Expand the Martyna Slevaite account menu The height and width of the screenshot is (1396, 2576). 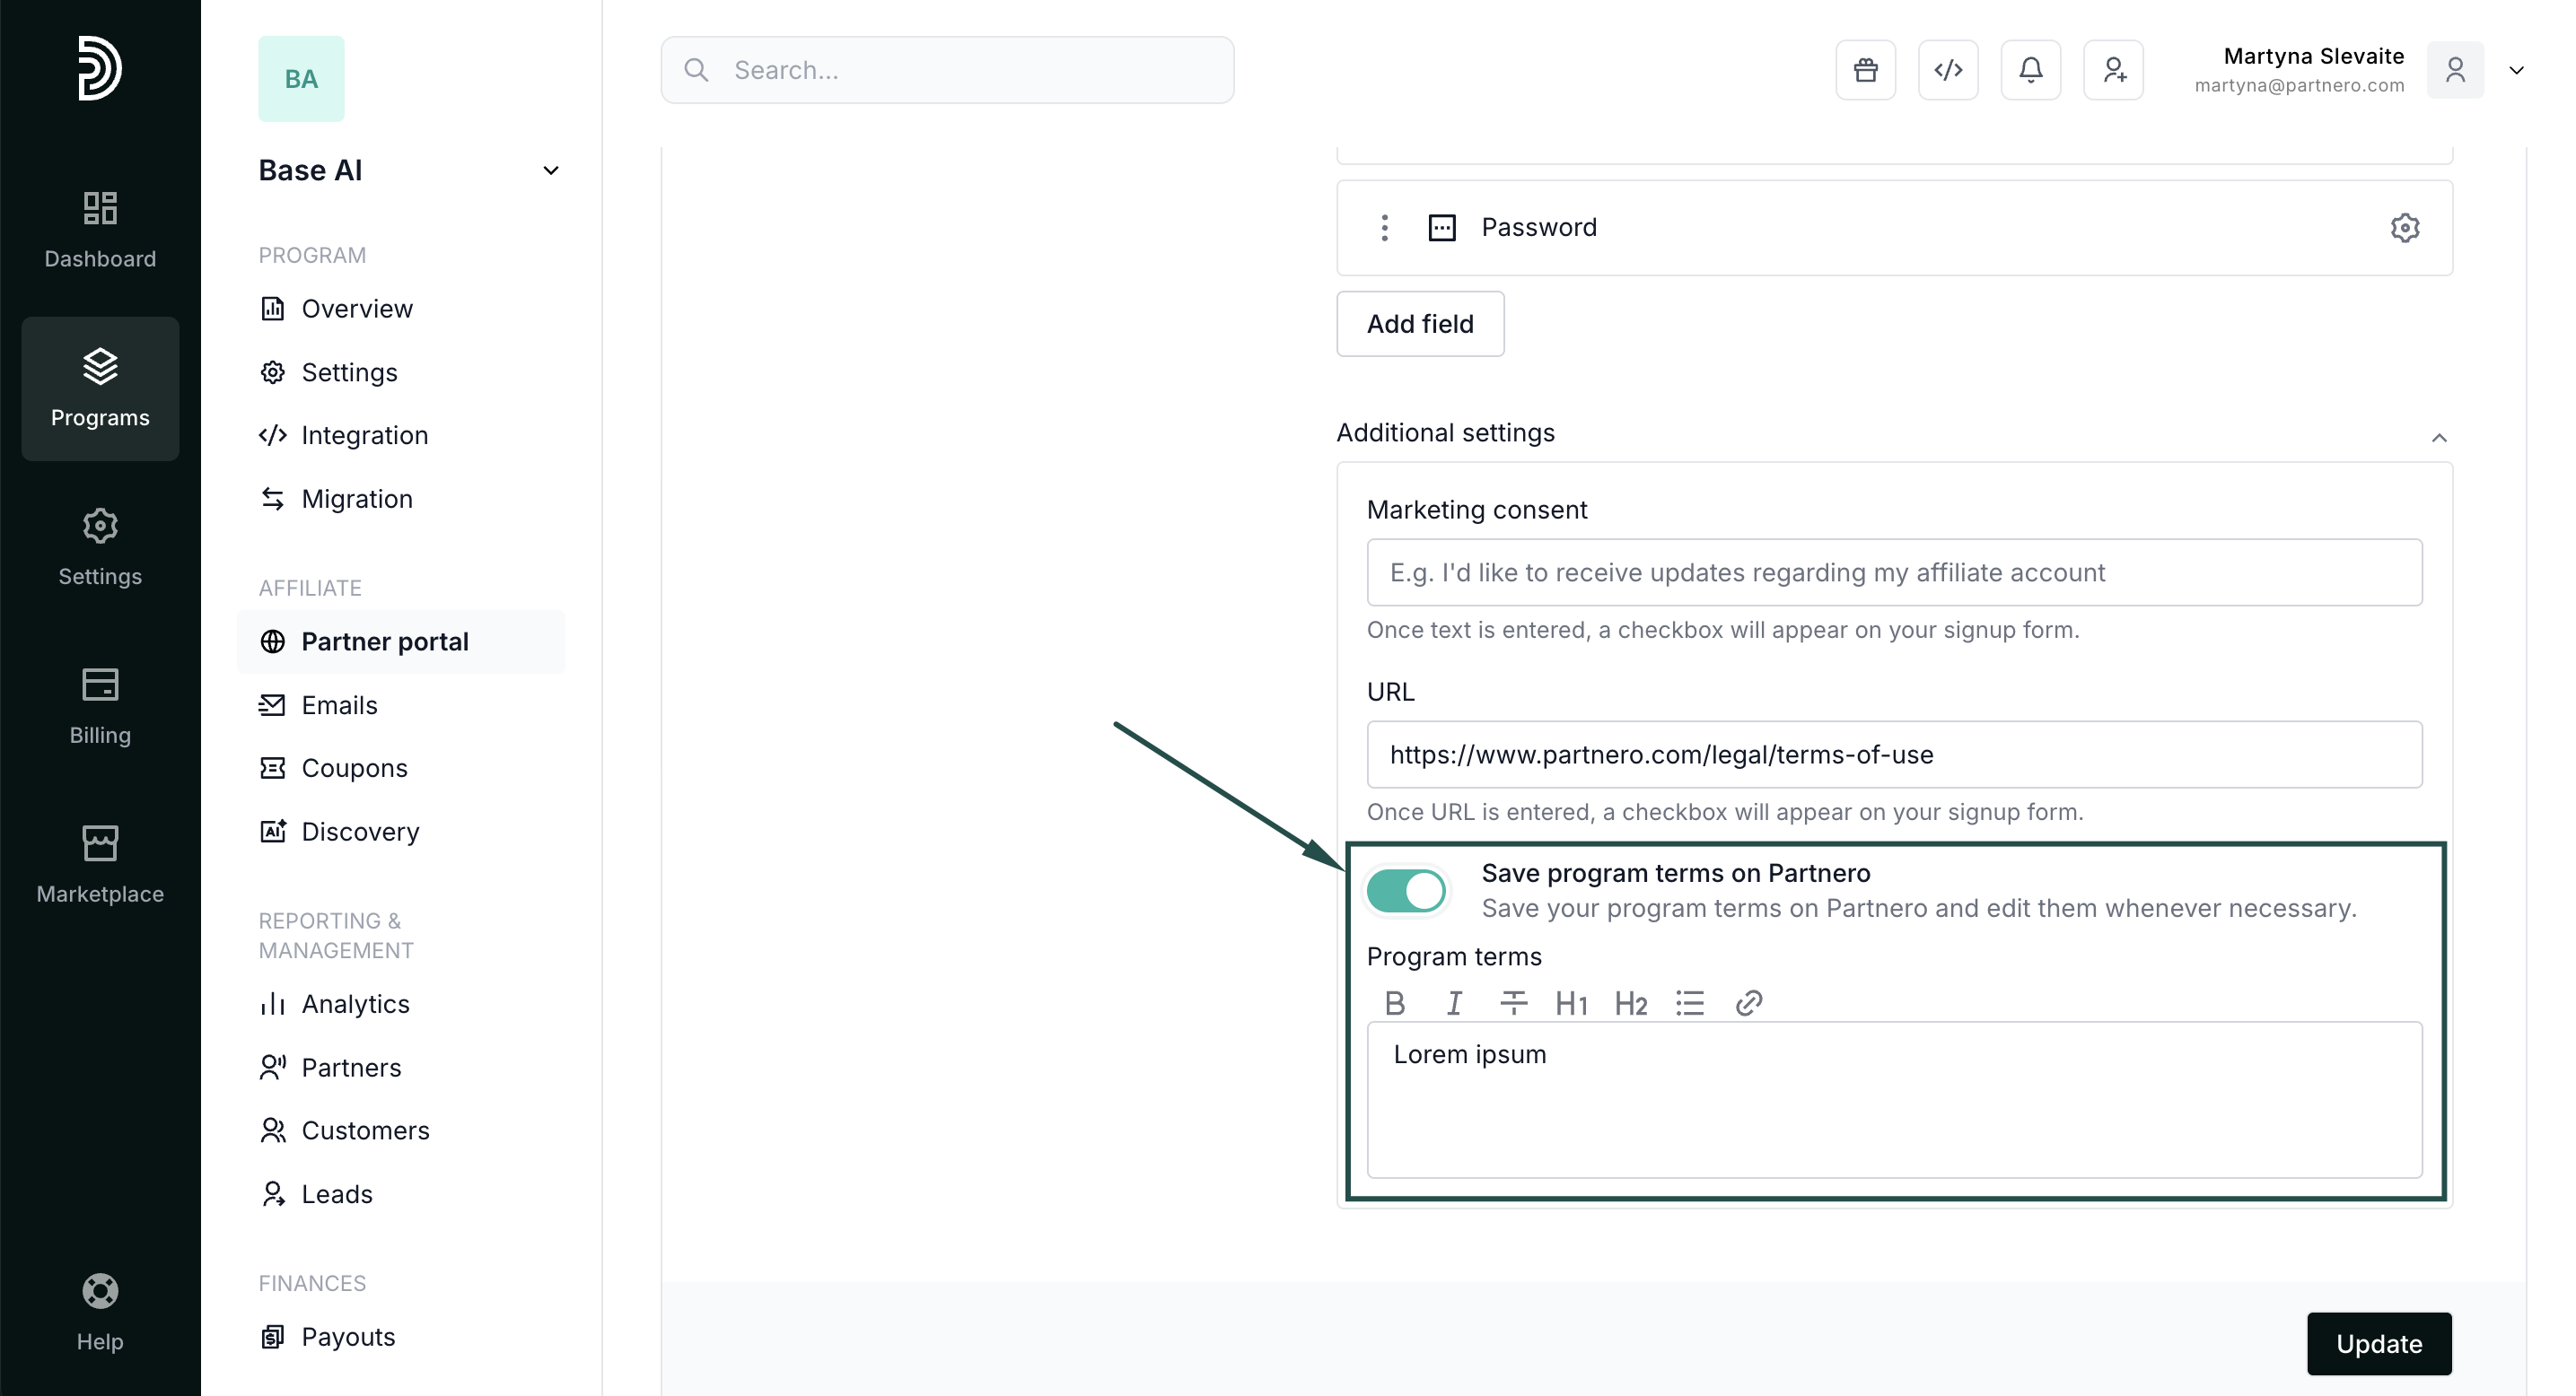[2516, 70]
